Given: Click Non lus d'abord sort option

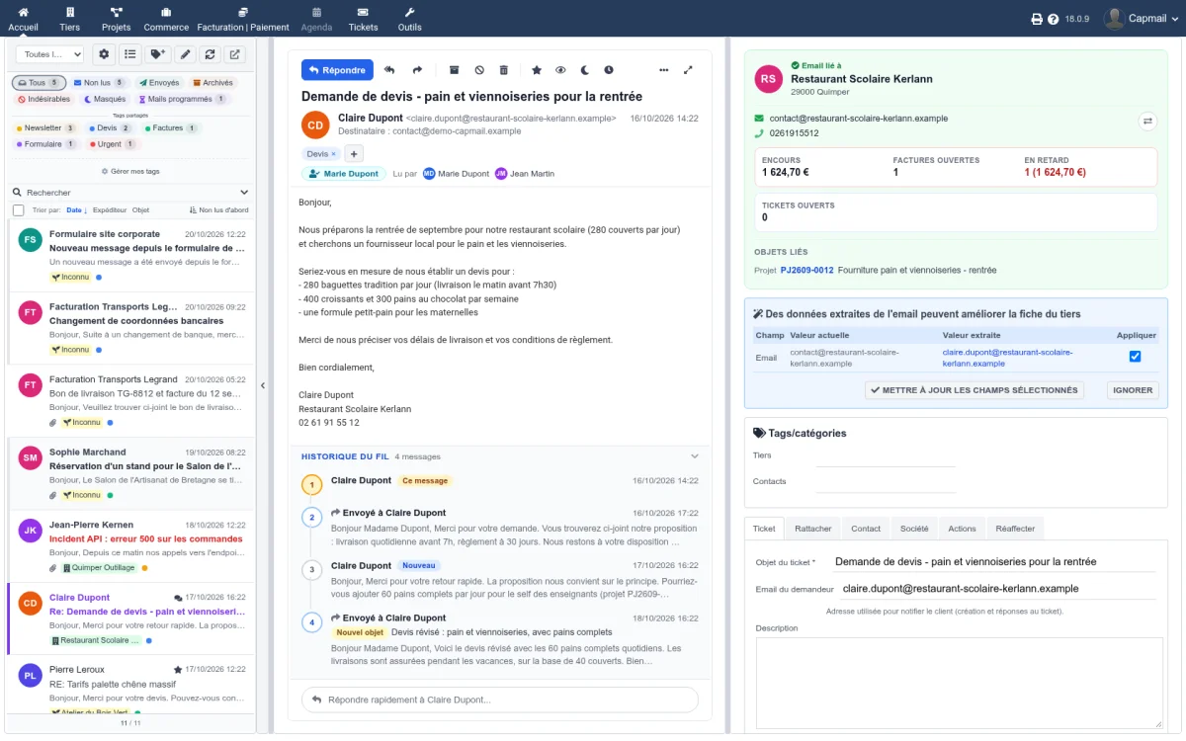Looking at the screenshot, I should coord(218,210).
